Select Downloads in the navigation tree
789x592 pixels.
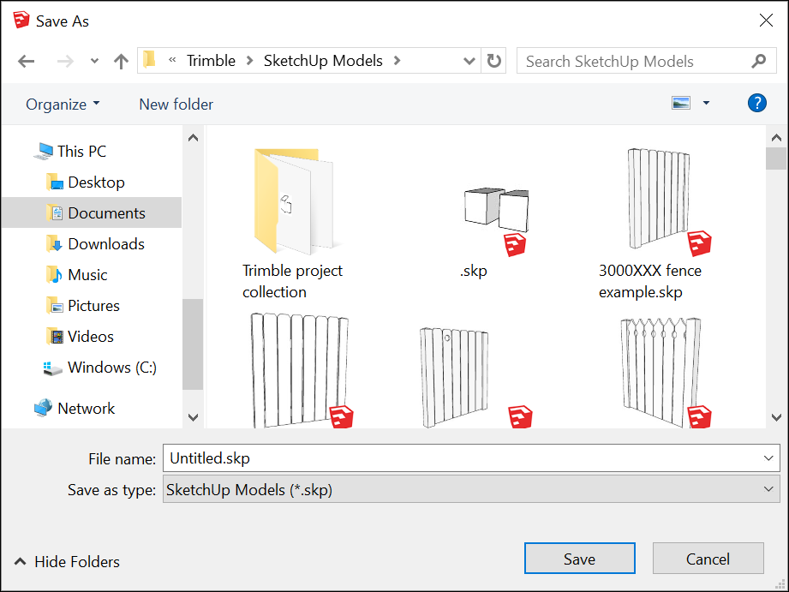tap(105, 244)
